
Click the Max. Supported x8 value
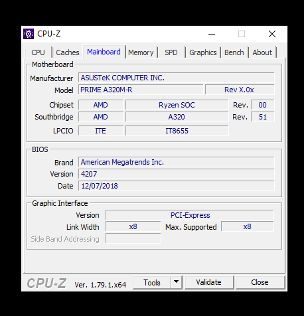248,226
